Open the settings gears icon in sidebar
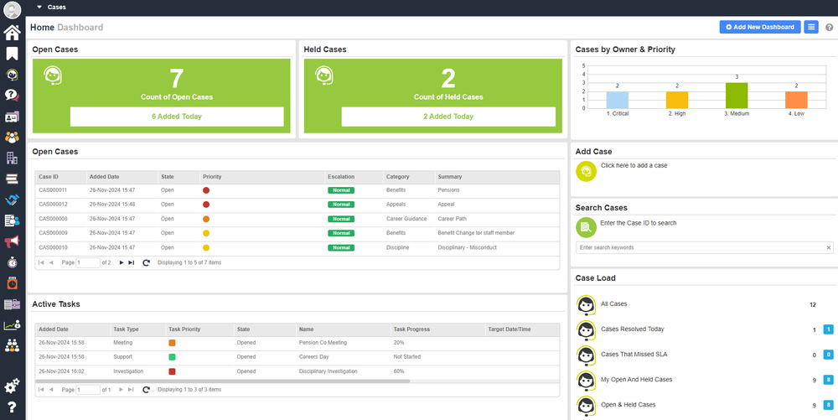 pyautogui.click(x=12, y=386)
